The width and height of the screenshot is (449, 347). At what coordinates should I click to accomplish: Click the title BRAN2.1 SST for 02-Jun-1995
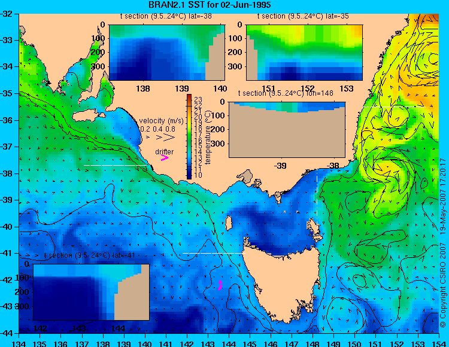210,5
